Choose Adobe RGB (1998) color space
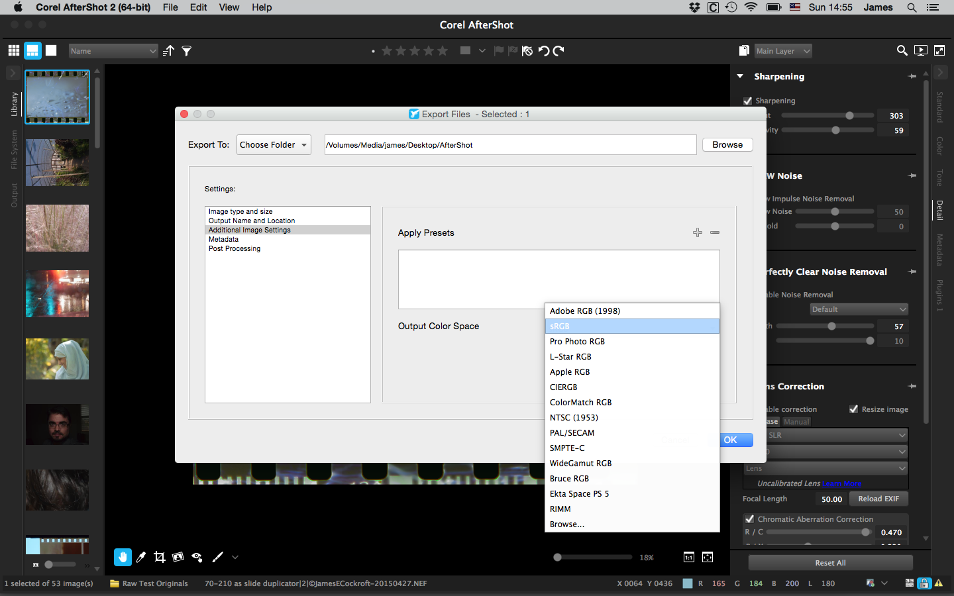The image size is (954, 596). point(584,311)
